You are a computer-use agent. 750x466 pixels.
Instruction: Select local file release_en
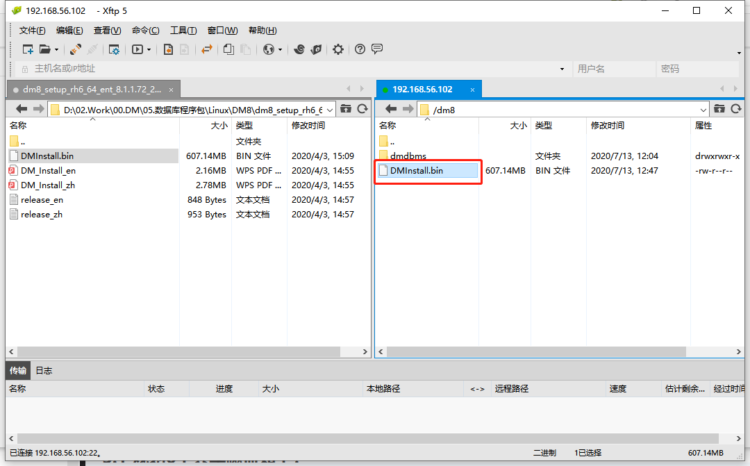point(42,200)
